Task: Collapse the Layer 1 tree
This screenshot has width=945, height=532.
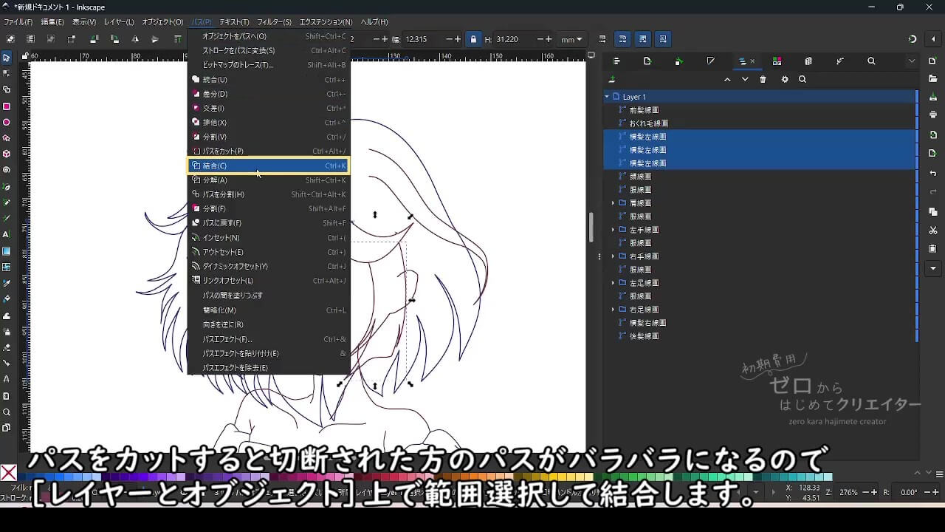Action: click(607, 96)
